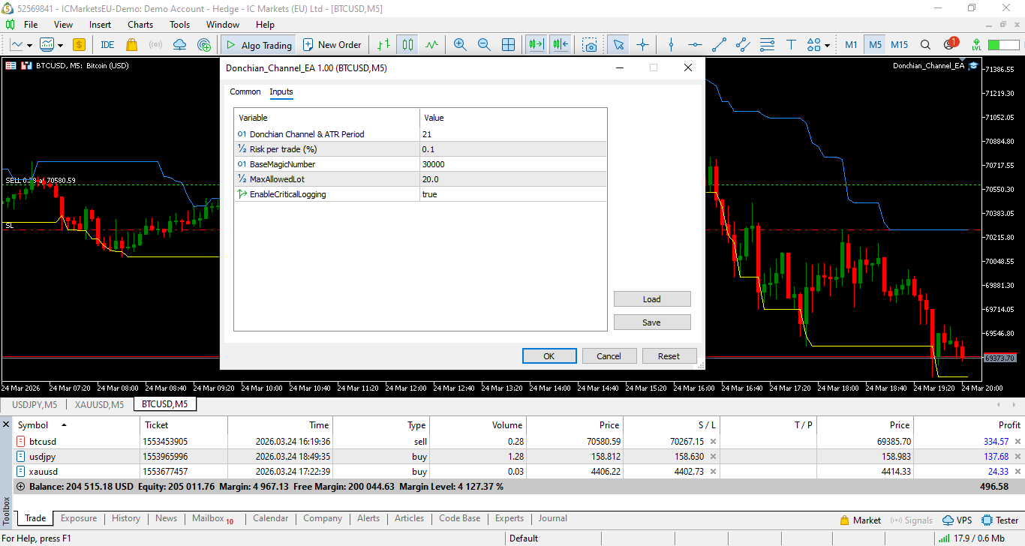Zoom out on the chart
Screen dimensions: 1025x546
[x=484, y=45]
